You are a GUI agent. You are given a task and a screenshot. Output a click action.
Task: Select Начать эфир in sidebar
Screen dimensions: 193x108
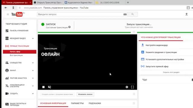point(20,52)
